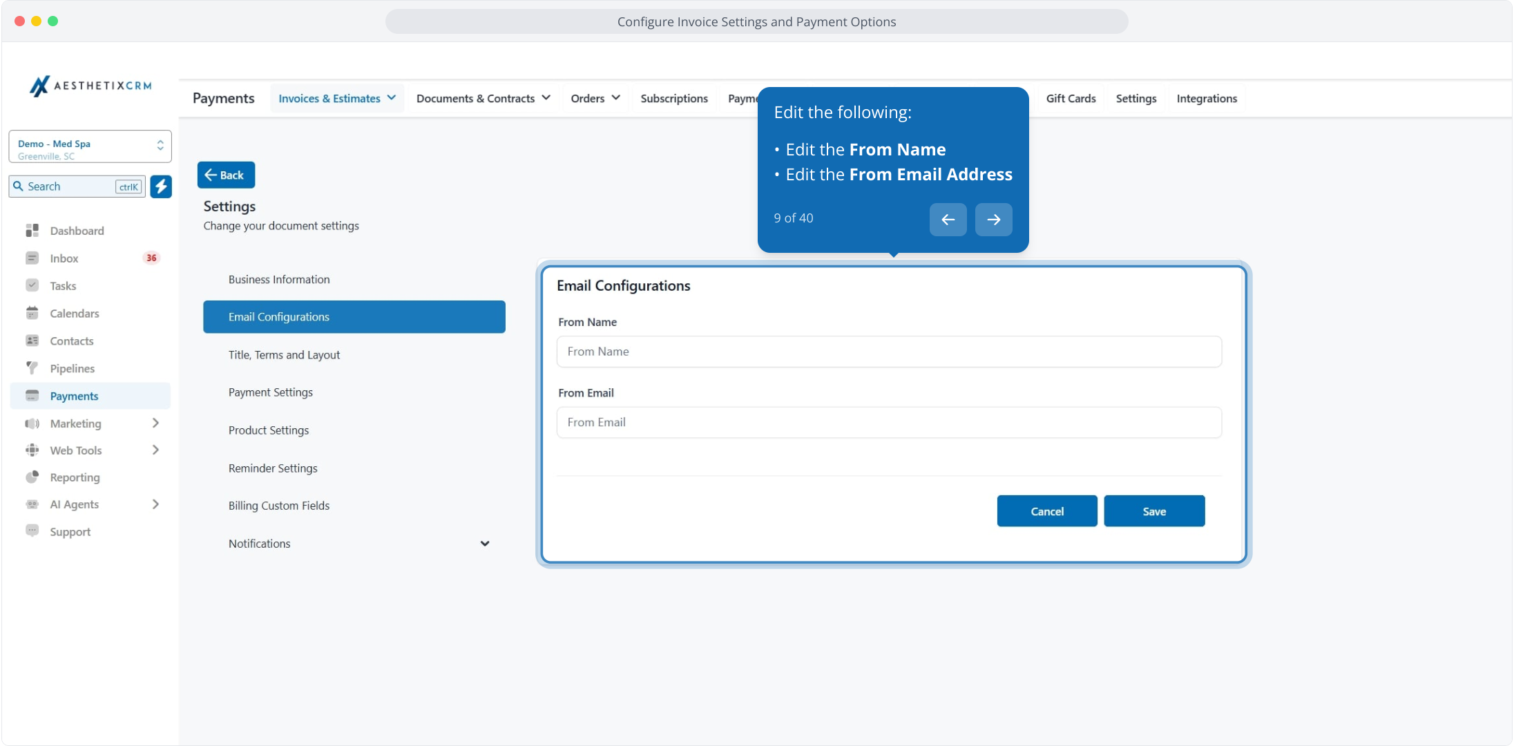Click into the From Name field
Screen dimensions: 1514x746
click(888, 352)
